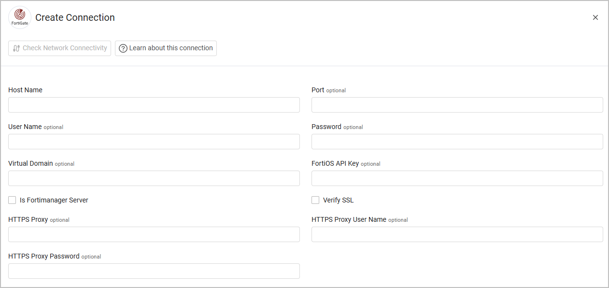609x288 pixels.
Task: Focus the FortiOS API Key field
Action: click(x=457, y=178)
